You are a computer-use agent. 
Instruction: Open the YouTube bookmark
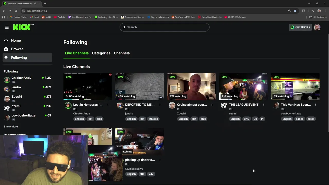(x=59, y=17)
